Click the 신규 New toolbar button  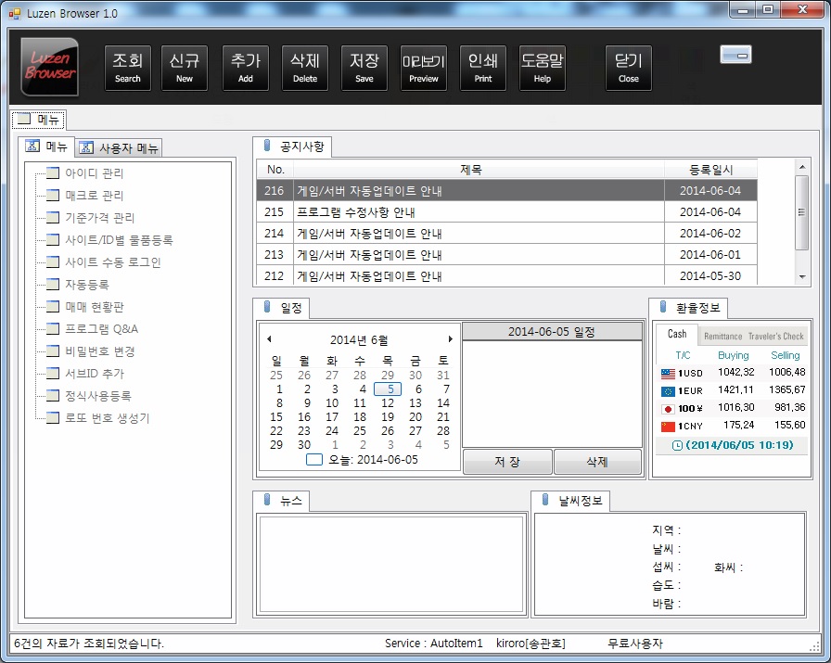[x=185, y=68]
